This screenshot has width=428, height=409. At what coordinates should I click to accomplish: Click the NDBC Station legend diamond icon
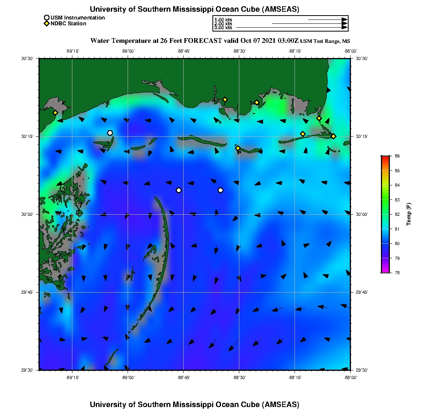coord(47,24)
